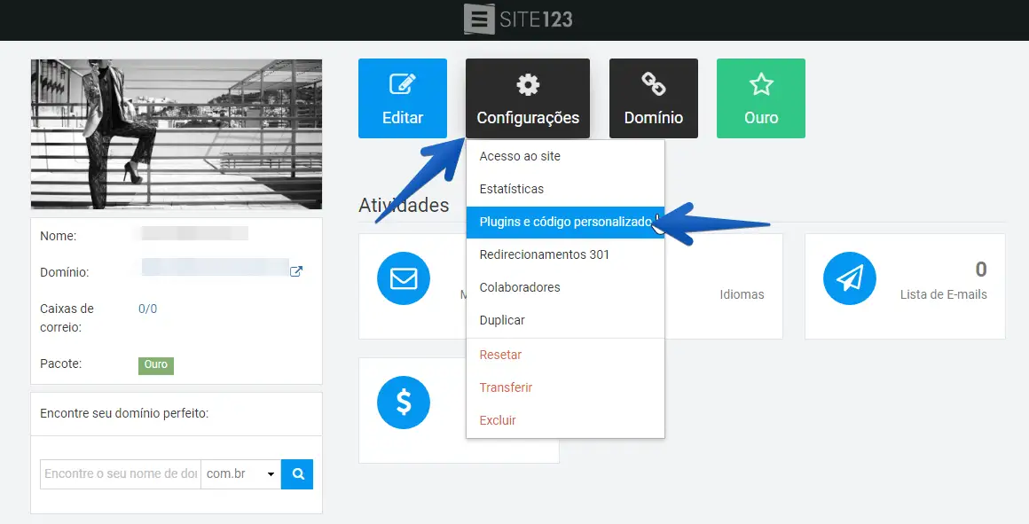Screen dimensions: 1029x524
Task: Click the domain search magnifier button
Action: [x=297, y=474]
